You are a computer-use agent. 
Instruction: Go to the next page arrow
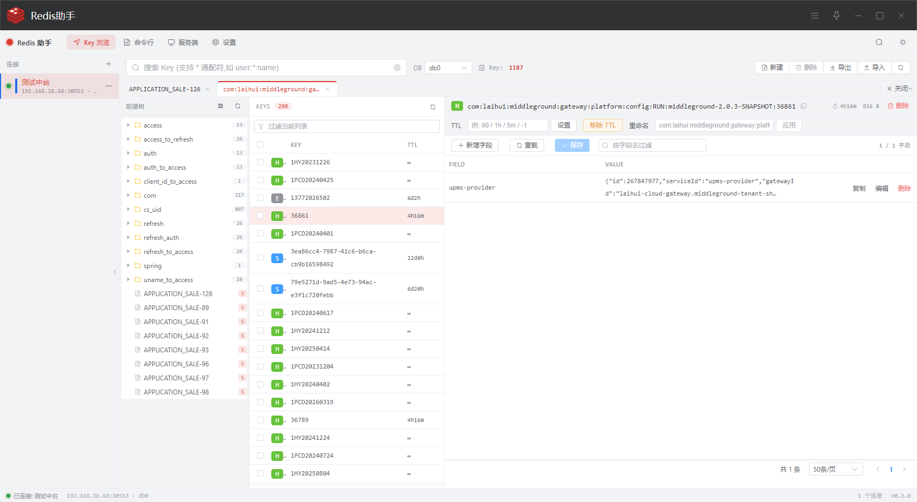pyautogui.click(x=904, y=469)
